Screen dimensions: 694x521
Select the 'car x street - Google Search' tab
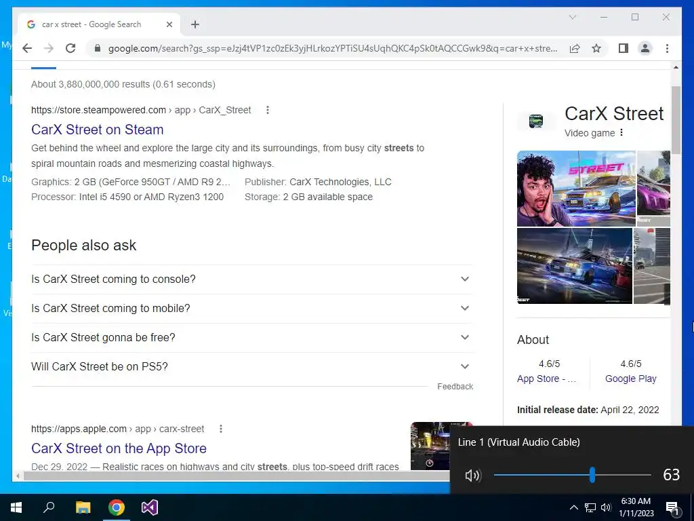[99, 24]
